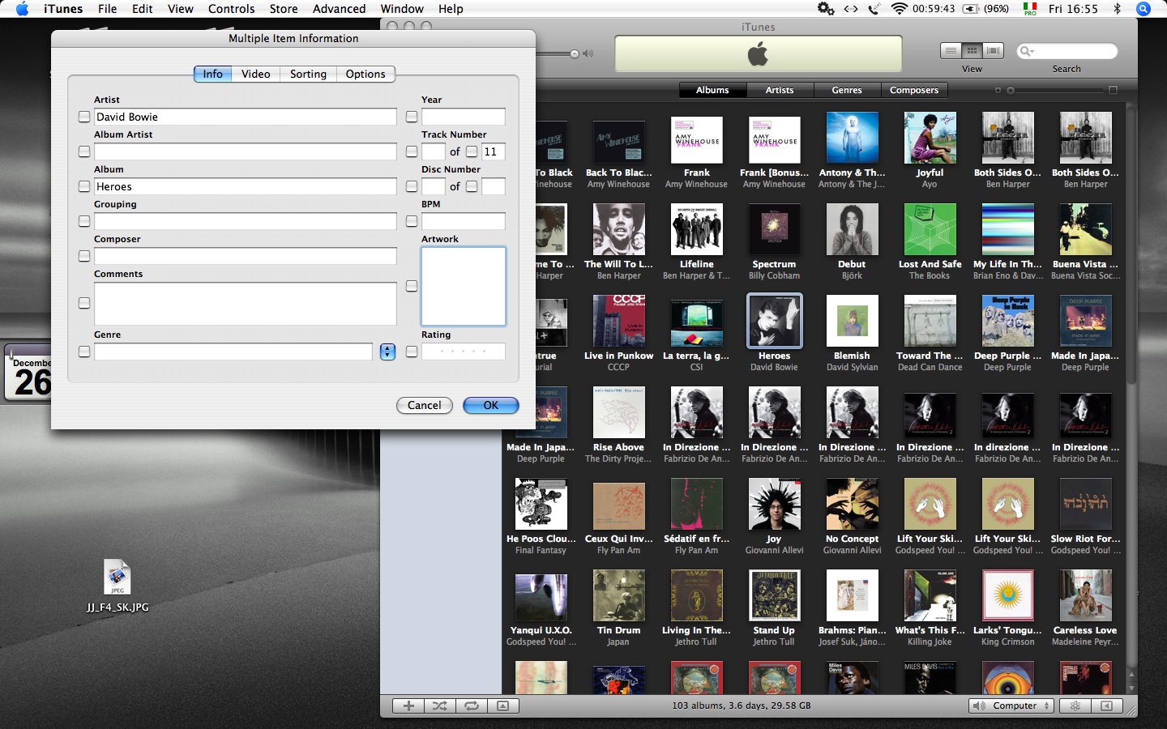The width and height of the screenshot is (1167, 729).
Task: Switch to album grid view
Action: (x=972, y=50)
